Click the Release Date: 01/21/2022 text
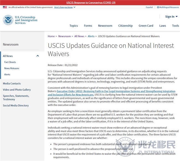The image size is (180, 161). pos(63,65)
